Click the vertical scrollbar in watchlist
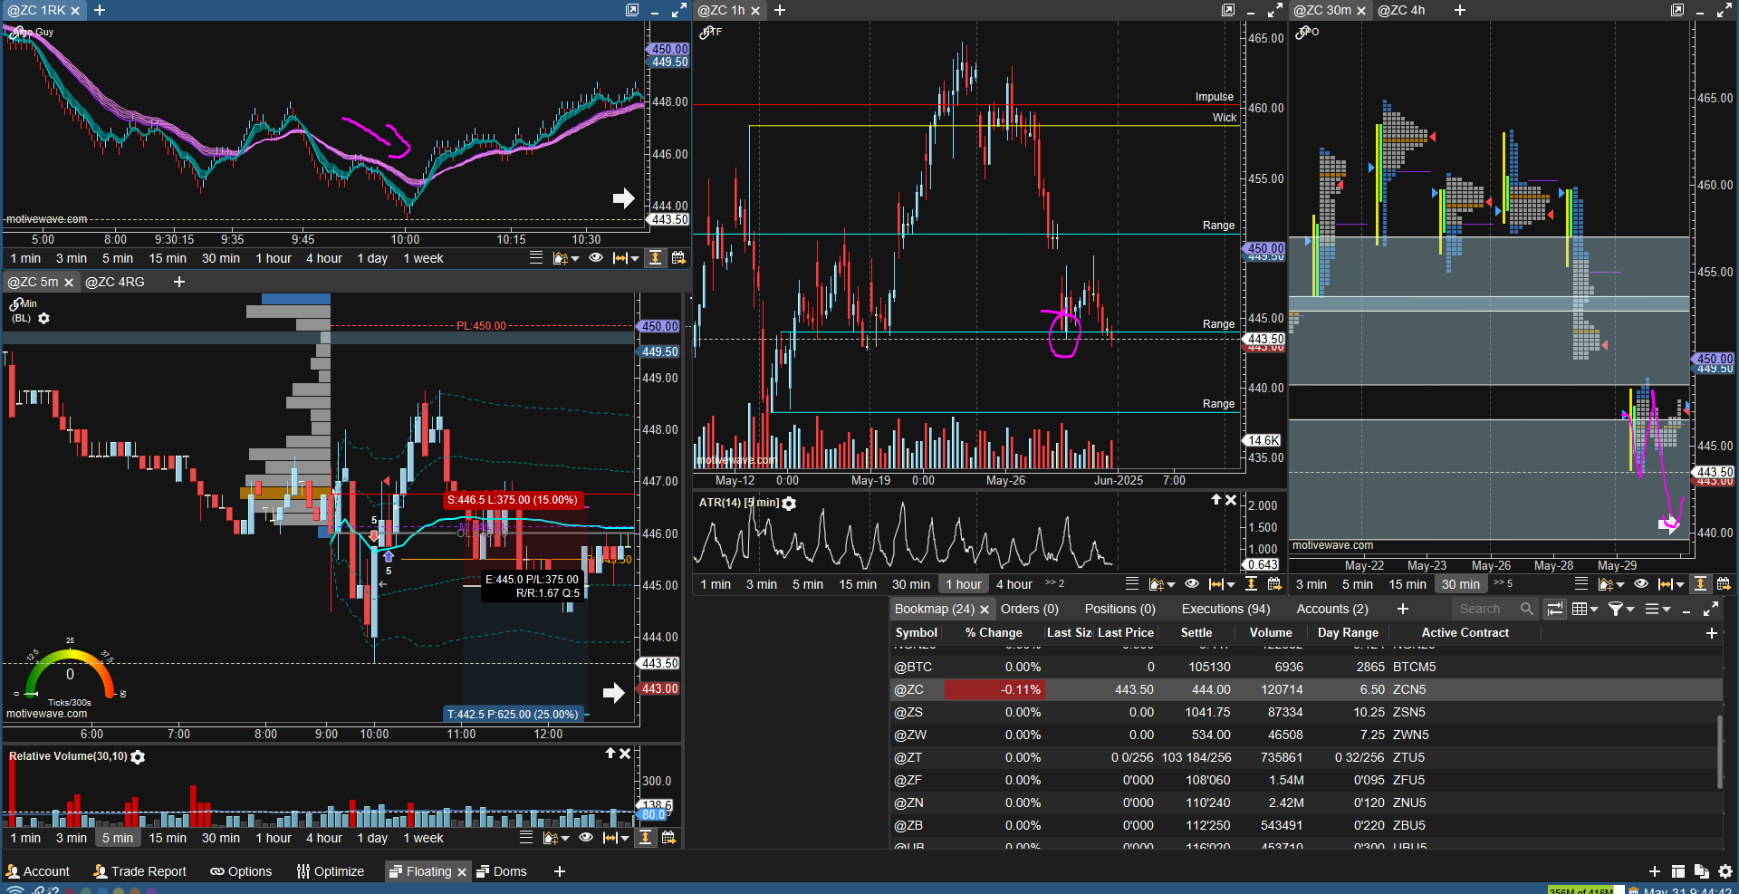Screen dimensions: 1739x894 pyautogui.click(x=1720, y=752)
